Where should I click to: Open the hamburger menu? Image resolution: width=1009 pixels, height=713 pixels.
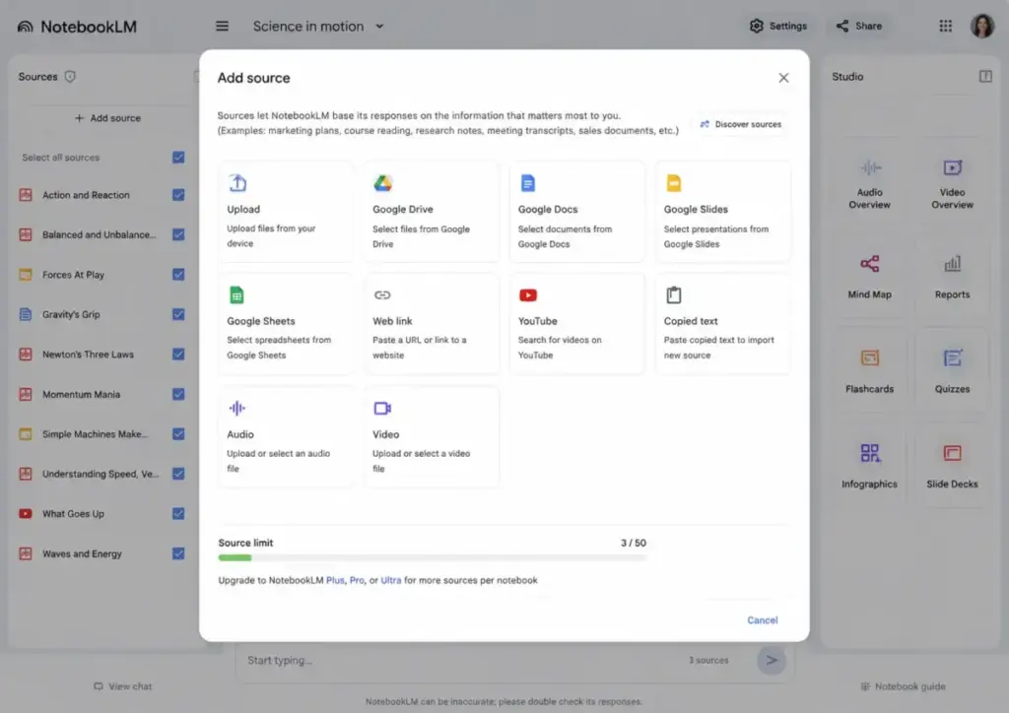pos(222,27)
